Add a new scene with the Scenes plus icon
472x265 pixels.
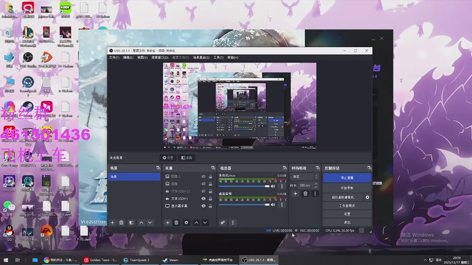pos(113,223)
